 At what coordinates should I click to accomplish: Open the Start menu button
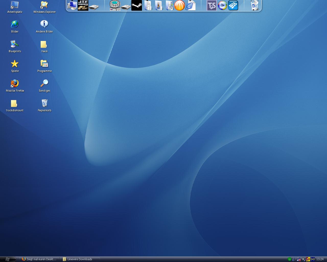(x=8, y=259)
